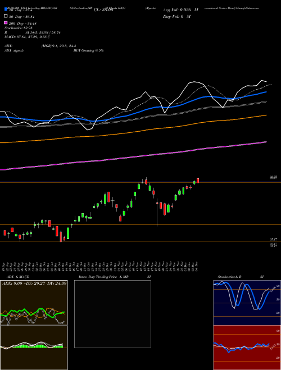
Task: Click the white 50 Day legend swatch
Action: pos(6,16)
